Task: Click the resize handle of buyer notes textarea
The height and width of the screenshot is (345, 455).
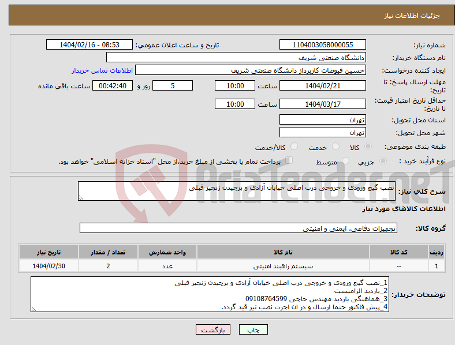Action: click(33, 309)
